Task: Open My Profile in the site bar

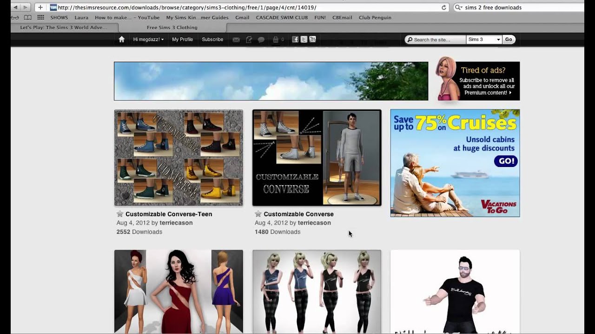Action: coord(182,39)
